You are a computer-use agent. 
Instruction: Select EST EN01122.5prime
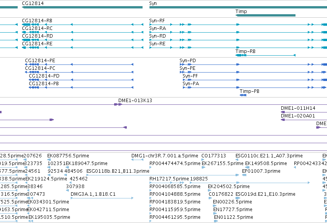(234, 217)
